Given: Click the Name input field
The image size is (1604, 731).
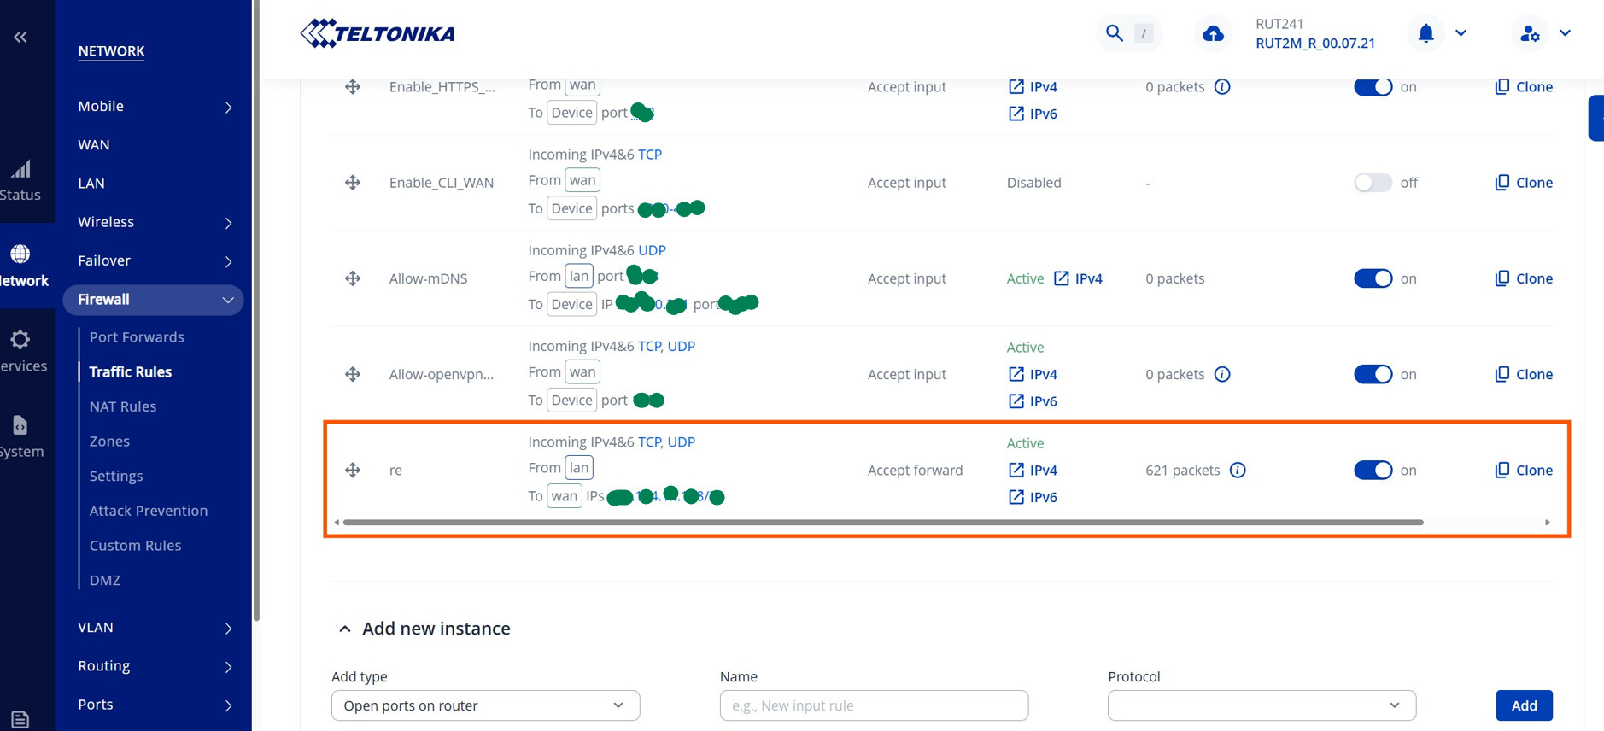Looking at the screenshot, I should tap(874, 705).
